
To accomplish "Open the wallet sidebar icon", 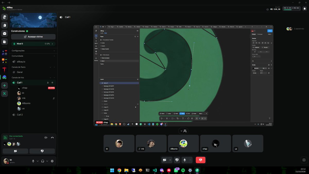I will 5,42.
